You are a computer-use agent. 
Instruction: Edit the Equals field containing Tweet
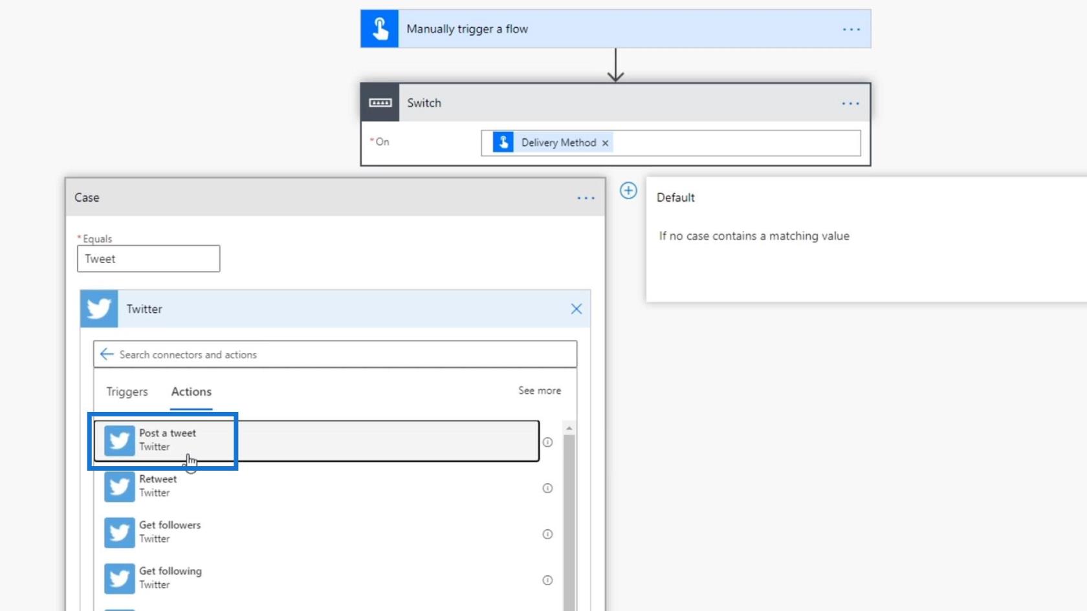tap(148, 259)
